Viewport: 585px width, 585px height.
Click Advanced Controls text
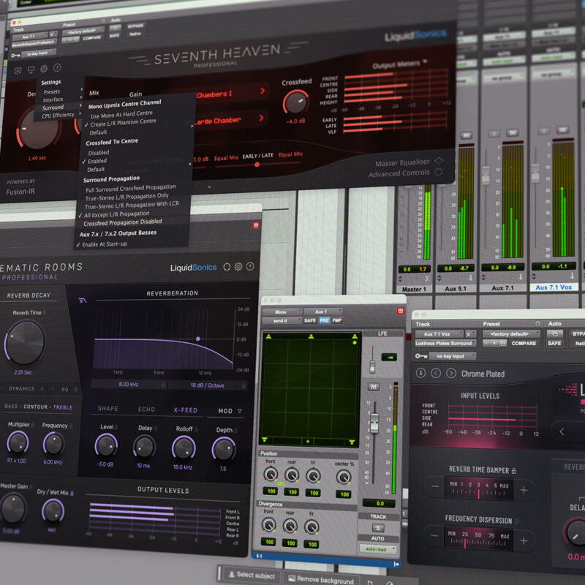(399, 173)
